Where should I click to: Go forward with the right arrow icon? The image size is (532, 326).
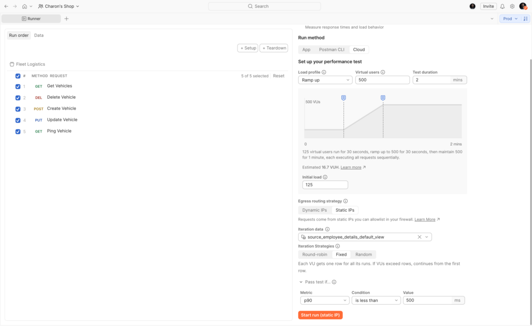[15, 6]
